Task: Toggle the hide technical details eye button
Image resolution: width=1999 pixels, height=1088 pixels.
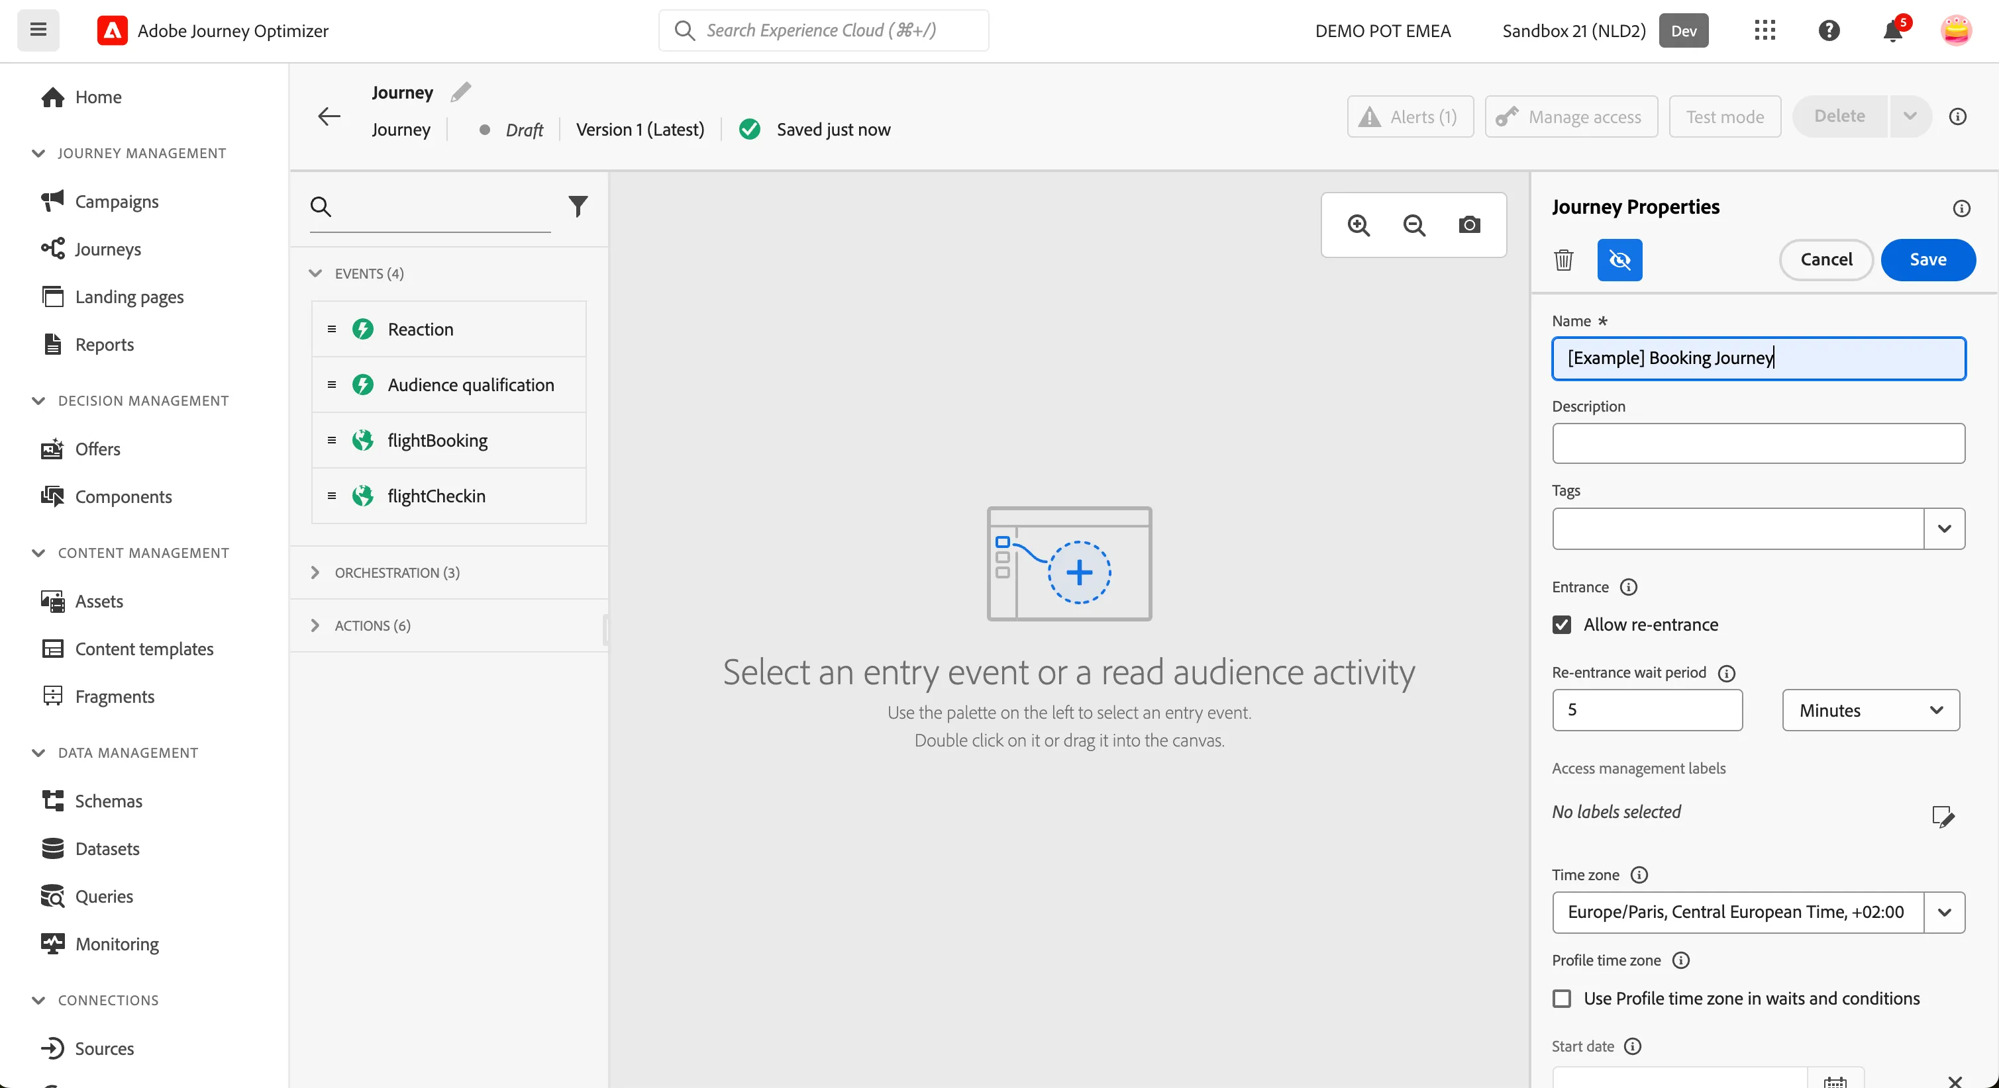Action: click(x=1619, y=260)
